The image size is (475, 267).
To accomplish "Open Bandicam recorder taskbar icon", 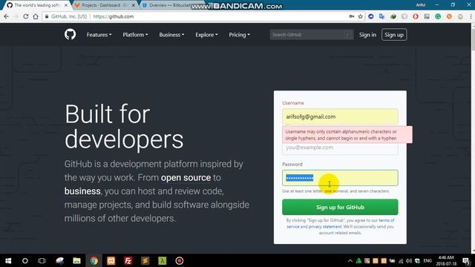I will (x=180, y=260).
